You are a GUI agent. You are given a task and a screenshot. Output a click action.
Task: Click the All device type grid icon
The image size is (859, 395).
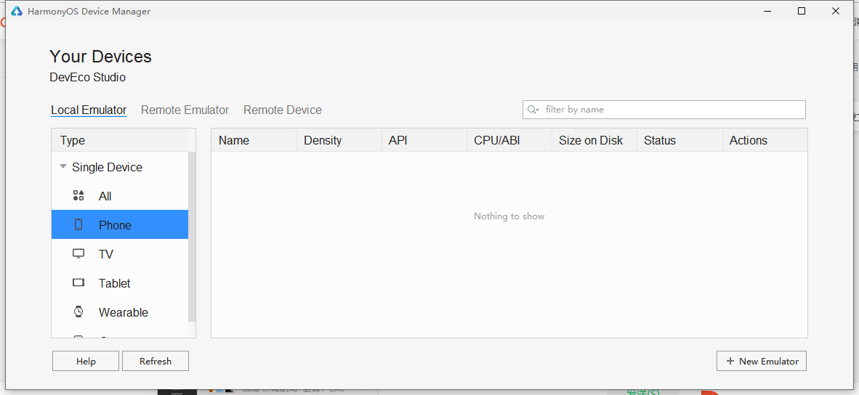78,196
